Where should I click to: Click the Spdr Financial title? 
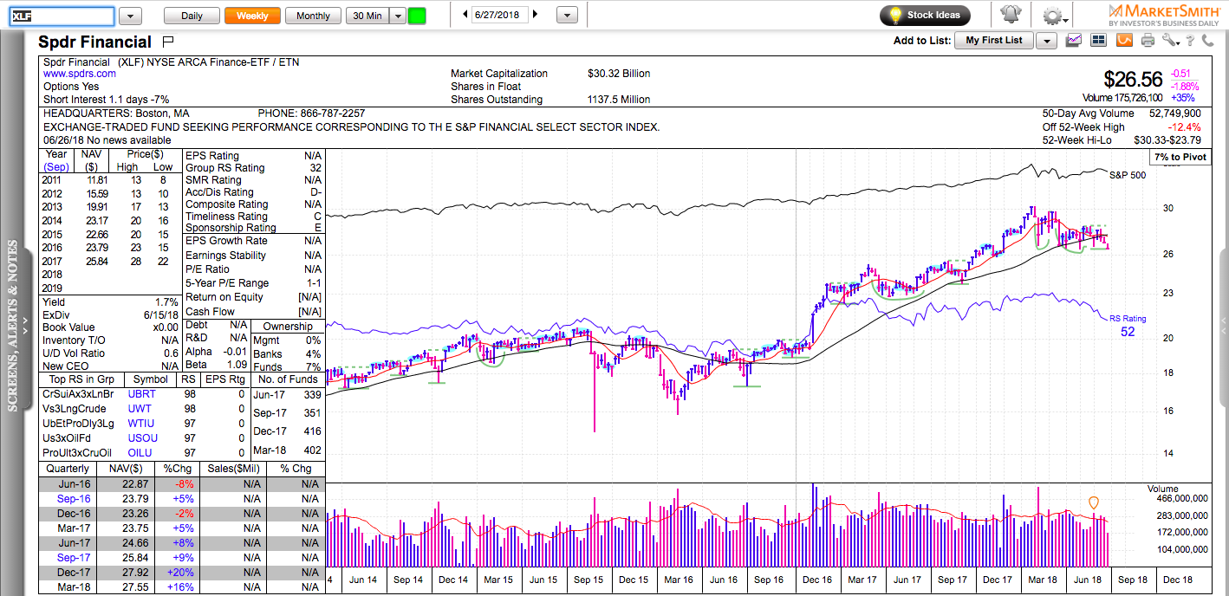click(x=94, y=42)
